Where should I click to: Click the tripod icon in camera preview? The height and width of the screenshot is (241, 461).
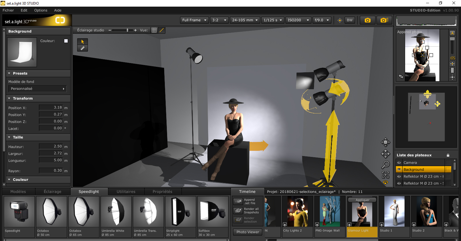point(452,33)
